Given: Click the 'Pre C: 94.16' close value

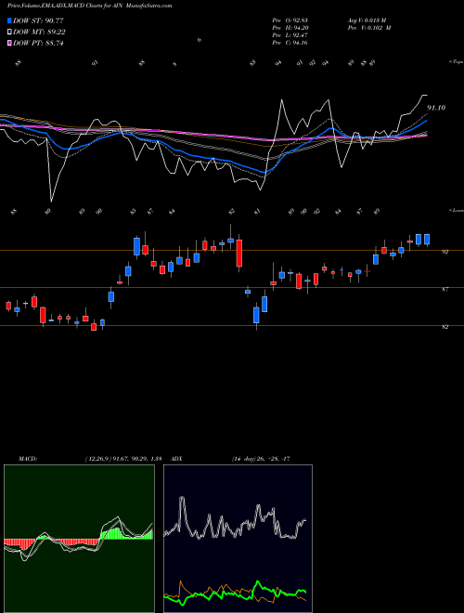Looking at the screenshot, I should point(290,43).
